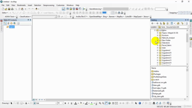Viewport: 192px width, 108px height.
Task: Select the Identify tool
Action: coord(140,103)
